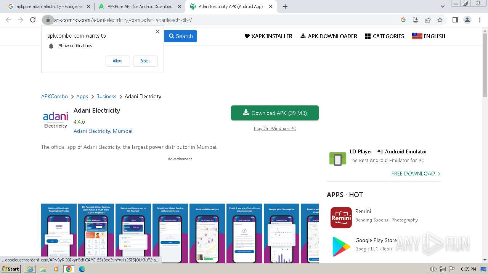Open the volume icon in system tray
This screenshot has height=274, width=488.
point(433,269)
